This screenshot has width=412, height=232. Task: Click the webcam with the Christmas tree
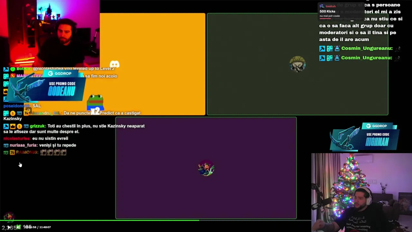[x=361, y=193]
